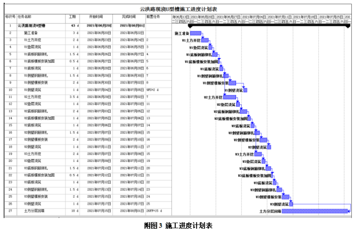Click the 标识号 column header

coord(10,16)
